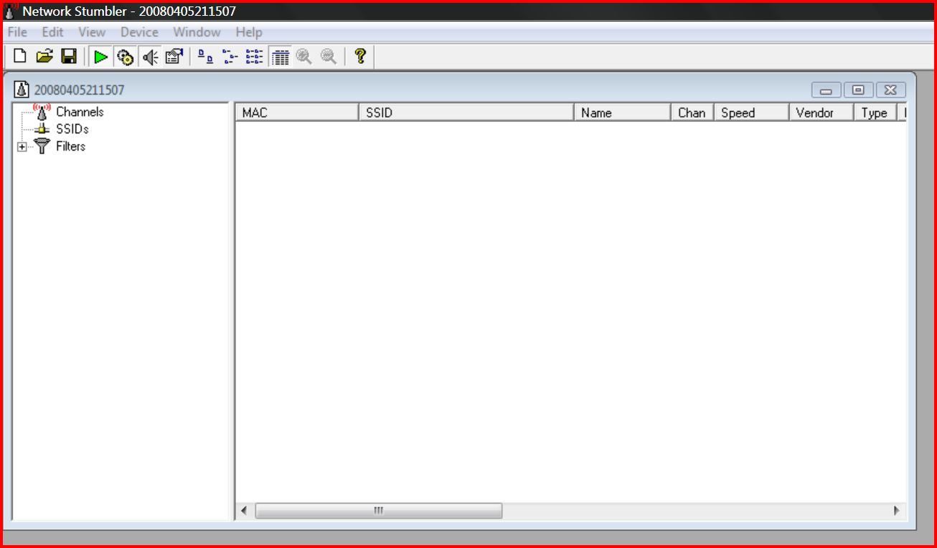Screen dimensions: 937x548
Task: Sort by the Speed column header
Action: pos(751,113)
